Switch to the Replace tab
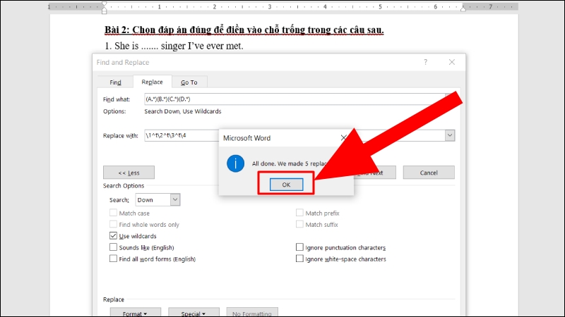The width and height of the screenshot is (565, 317). coord(152,82)
